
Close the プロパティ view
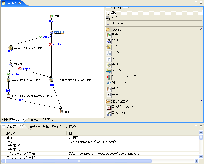[x=21, y=127]
